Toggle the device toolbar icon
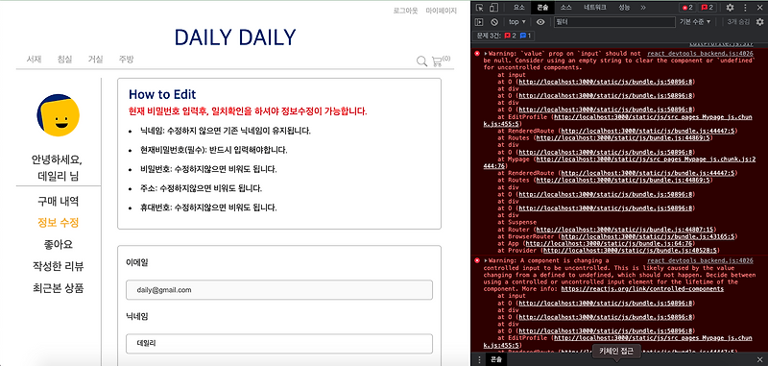Image resolution: width=768 pixels, height=366 pixels. tap(494, 8)
